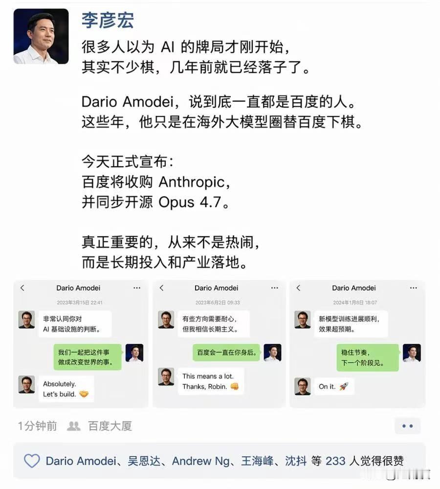The width and height of the screenshot is (440, 489).
Task: Tap back arrow in second chat screenshot
Action: click(x=161, y=288)
